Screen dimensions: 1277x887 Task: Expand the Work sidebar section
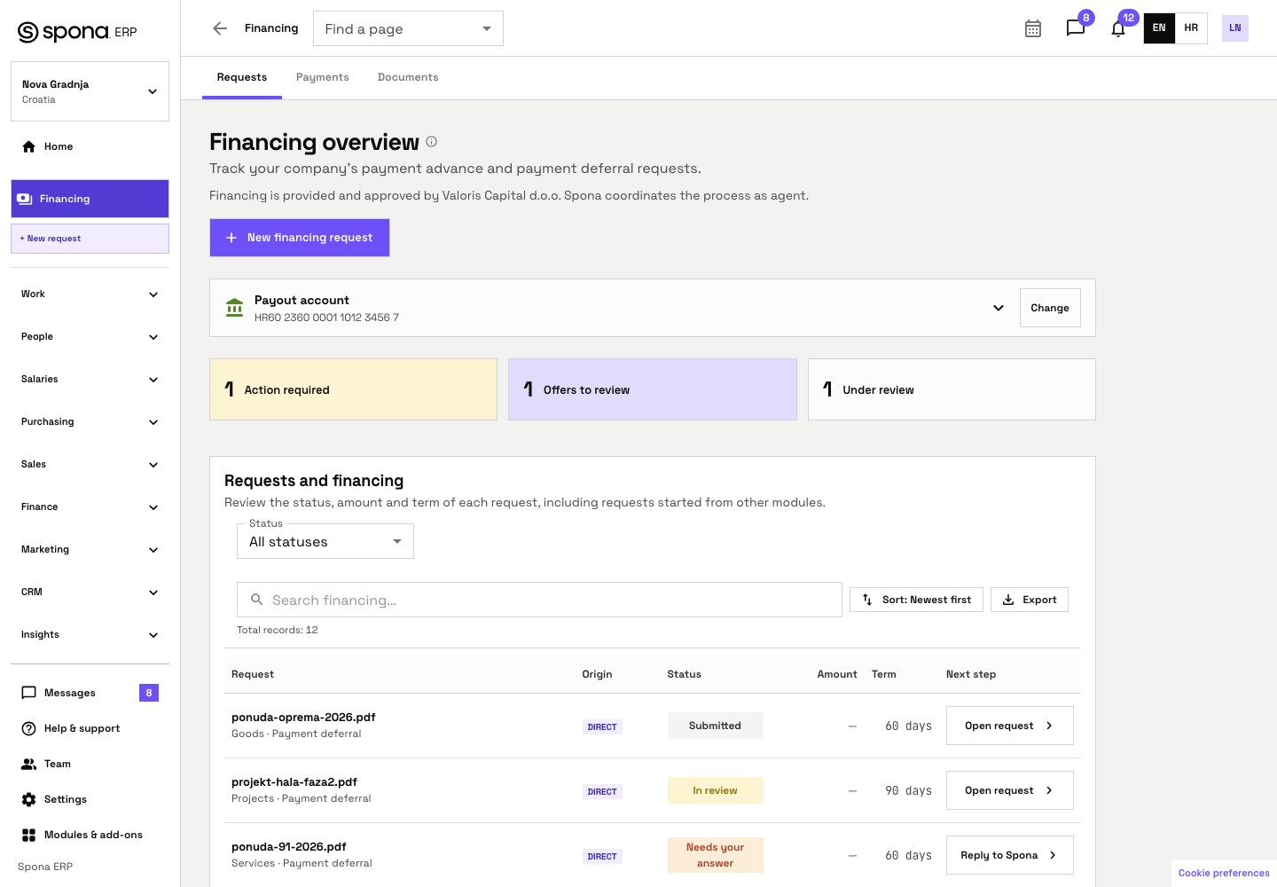pyautogui.click(x=90, y=294)
